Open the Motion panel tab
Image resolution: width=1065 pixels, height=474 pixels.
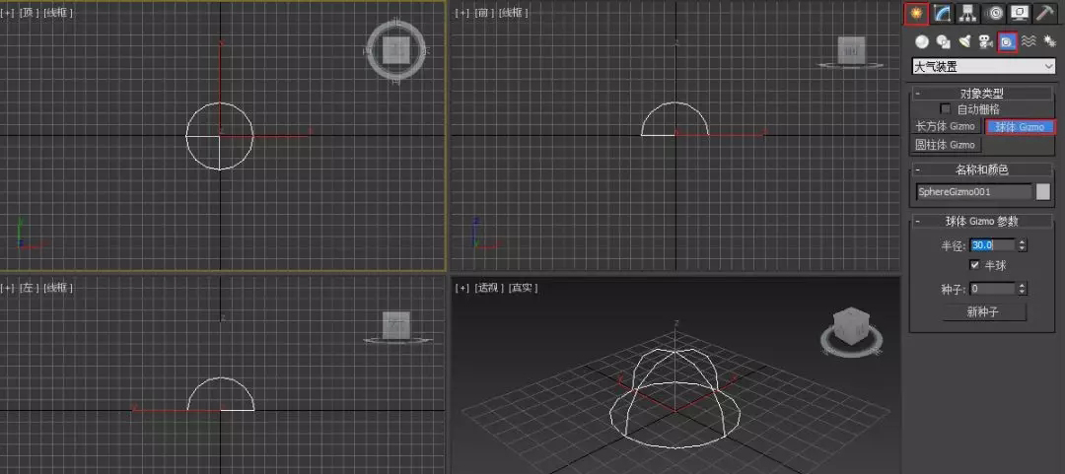[x=996, y=12]
